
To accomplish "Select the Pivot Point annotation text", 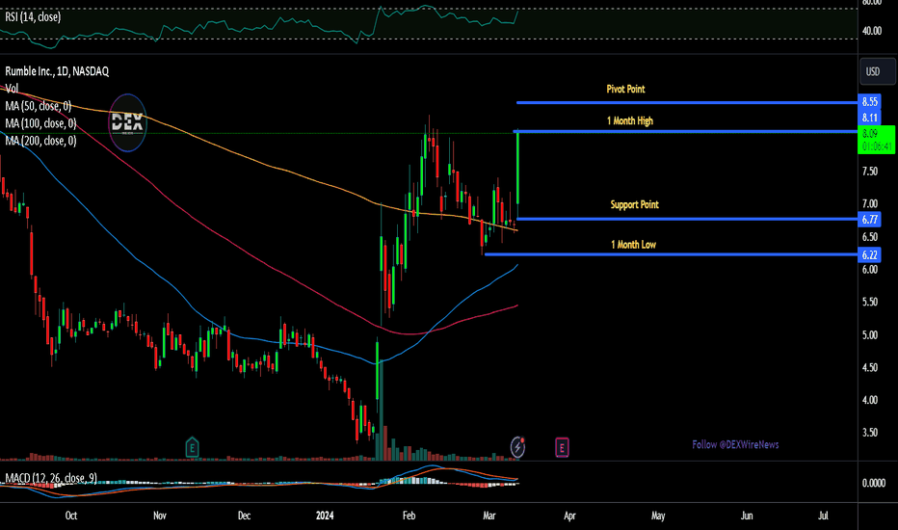I will click(625, 89).
